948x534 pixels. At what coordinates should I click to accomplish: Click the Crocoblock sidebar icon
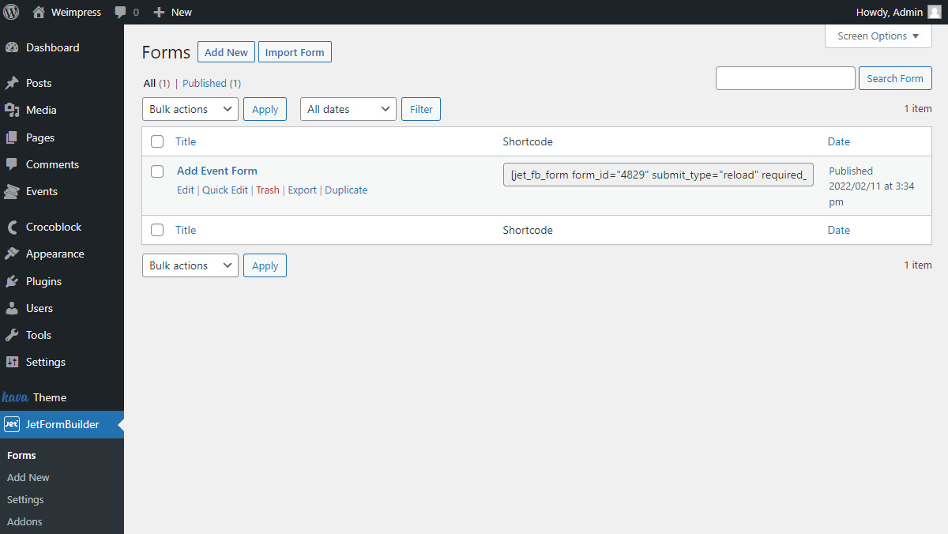[13, 227]
